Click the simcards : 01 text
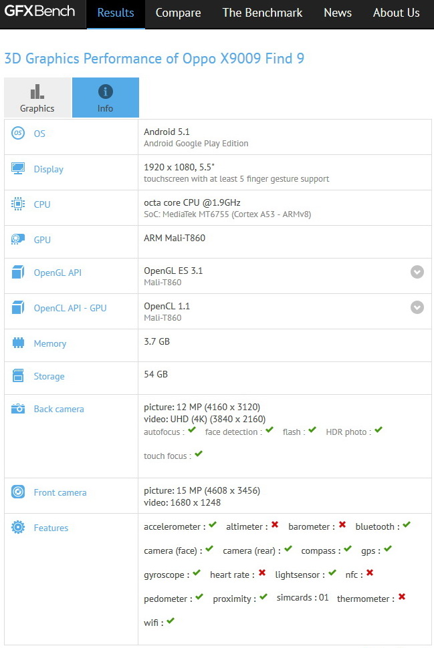Image resolution: width=434 pixels, height=648 pixels. coord(303,598)
